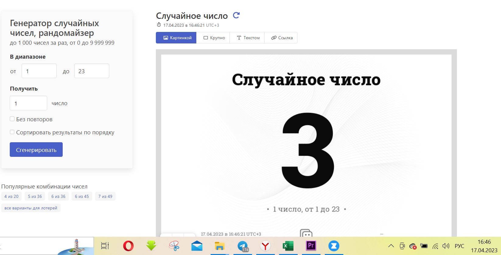Open Opera browser from taskbar
Screen dimensions: 501x255
(x=128, y=246)
